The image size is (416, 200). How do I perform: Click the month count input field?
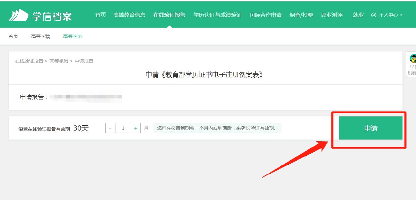[123, 128]
